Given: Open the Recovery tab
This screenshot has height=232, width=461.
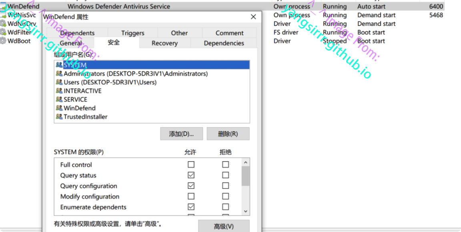Looking at the screenshot, I should tap(164, 43).
